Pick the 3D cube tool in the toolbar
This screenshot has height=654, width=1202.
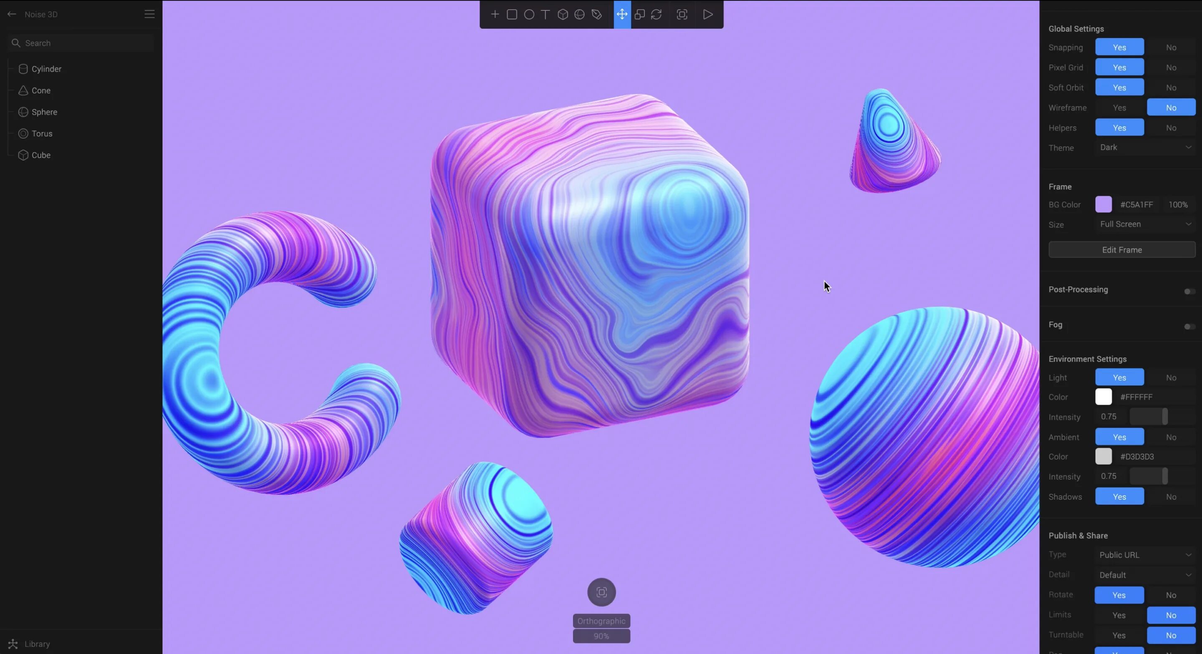click(x=562, y=15)
